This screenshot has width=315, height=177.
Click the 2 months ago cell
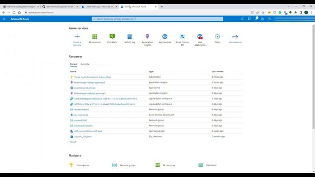(218, 137)
